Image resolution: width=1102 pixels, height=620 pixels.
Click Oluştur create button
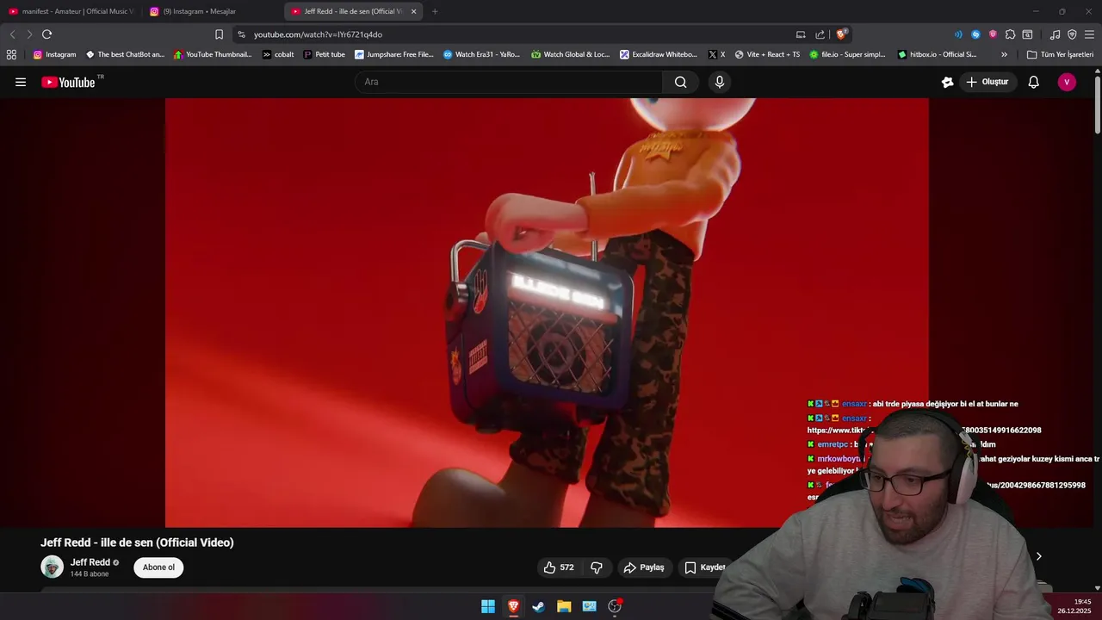point(987,82)
